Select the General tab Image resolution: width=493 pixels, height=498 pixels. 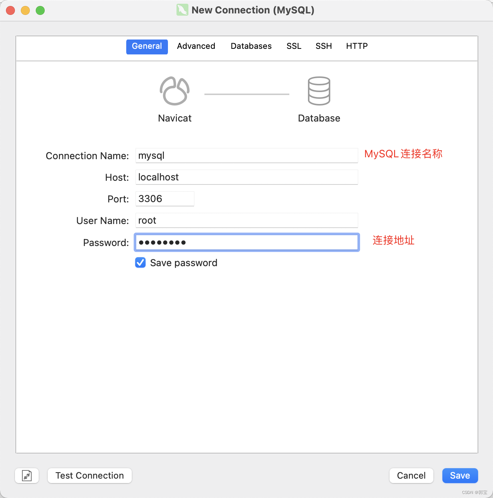point(147,46)
